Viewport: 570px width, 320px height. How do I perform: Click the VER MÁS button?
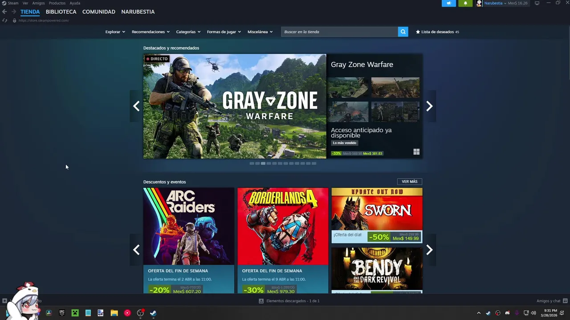(x=410, y=182)
